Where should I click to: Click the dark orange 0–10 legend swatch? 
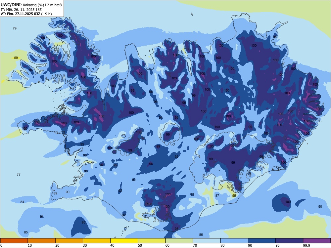pos(14,241)
